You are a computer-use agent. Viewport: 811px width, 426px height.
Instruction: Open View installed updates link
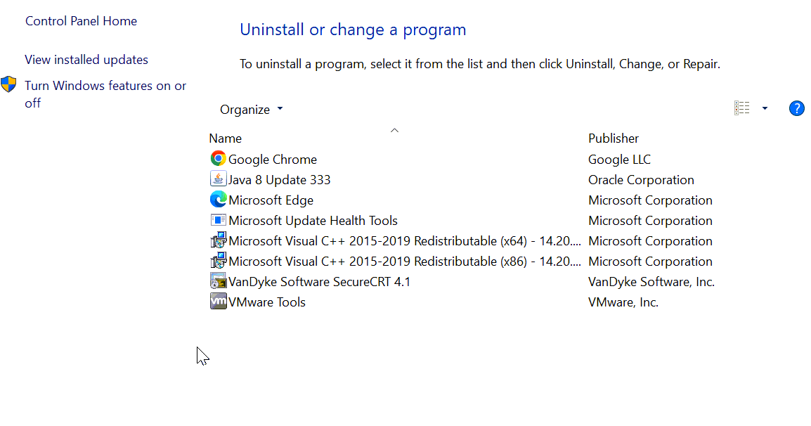(86, 60)
